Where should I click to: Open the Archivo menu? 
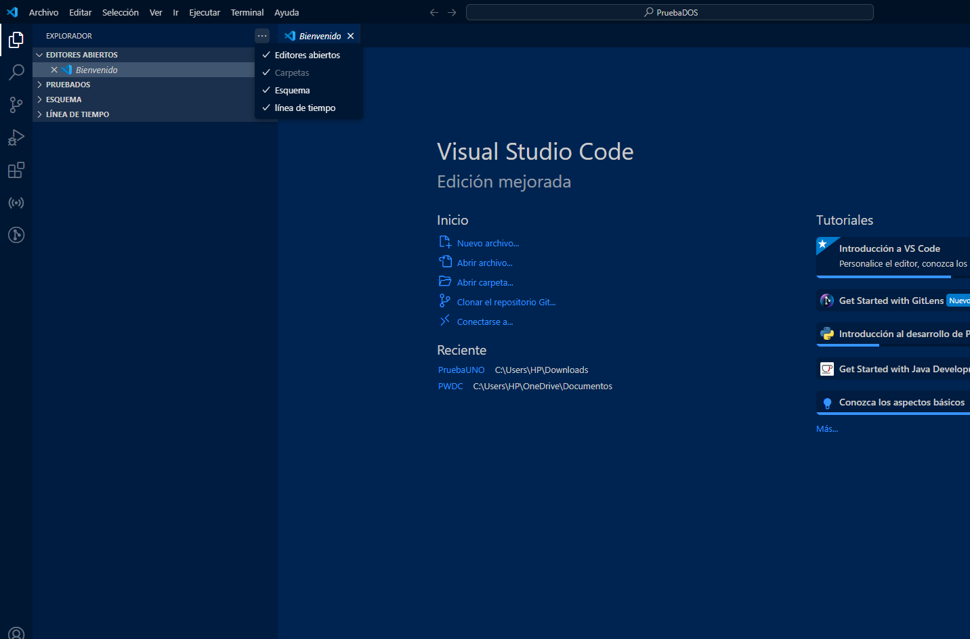pyautogui.click(x=44, y=12)
